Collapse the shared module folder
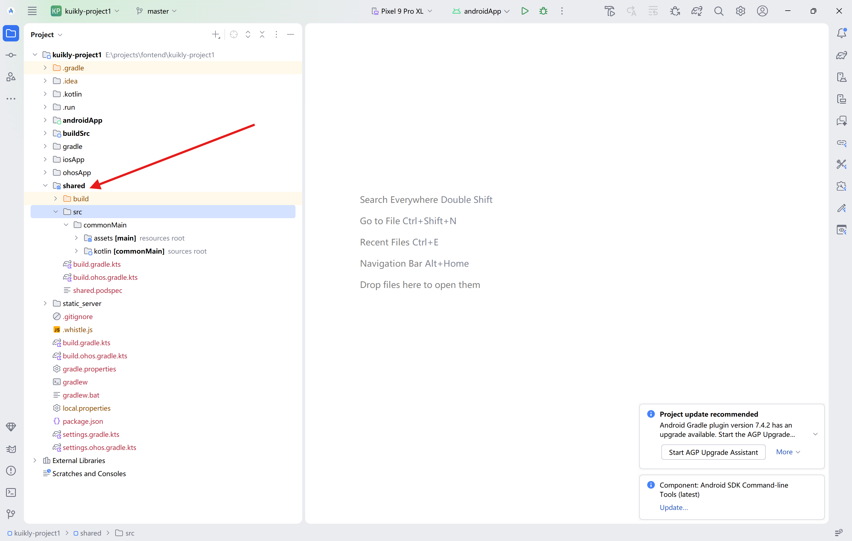The width and height of the screenshot is (852, 541). click(45, 185)
